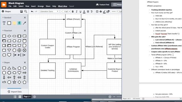This screenshot has height=102, width=182.
Task: Select the Block square shape in Standard
Action: 9,23
